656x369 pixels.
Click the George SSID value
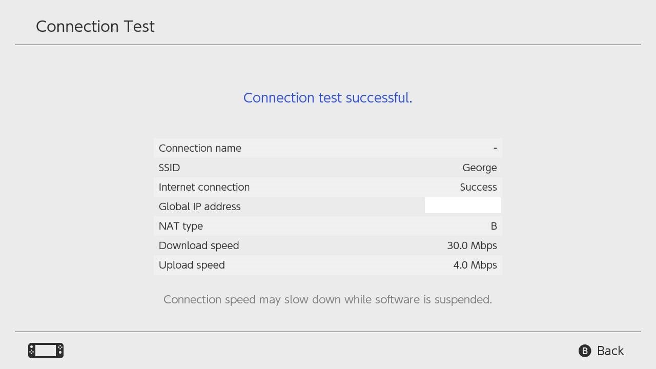(479, 168)
